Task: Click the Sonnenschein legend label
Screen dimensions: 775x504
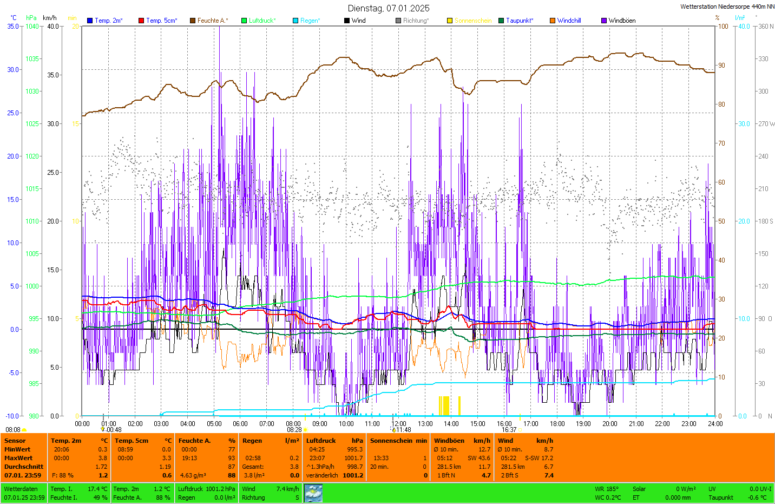Action: [x=473, y=21]
